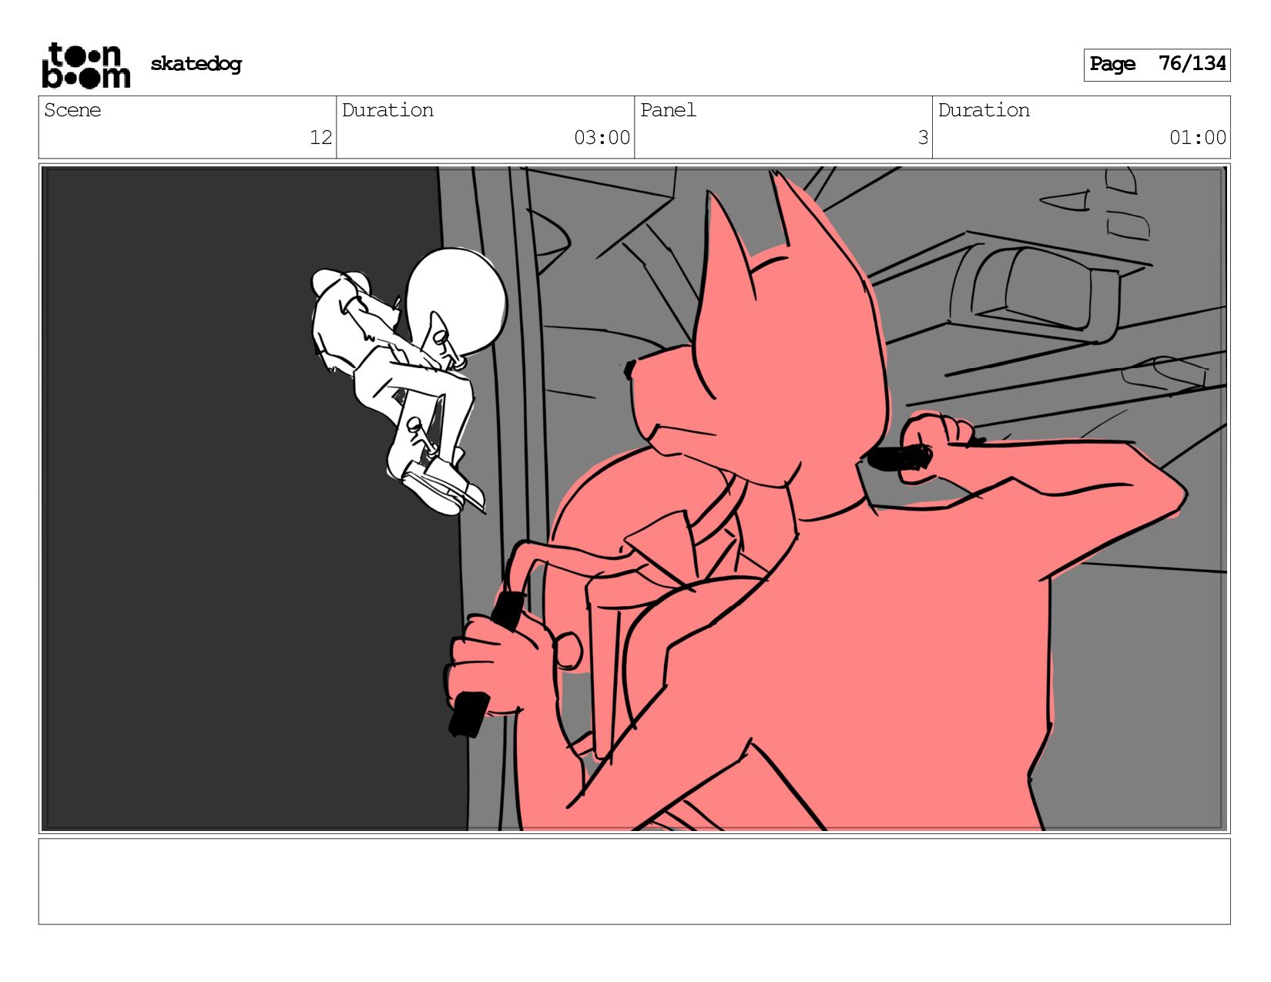This screenshot has width=1271, height=982.
Task: Select the panel number value '3'
Action: [x=923, y=138]
